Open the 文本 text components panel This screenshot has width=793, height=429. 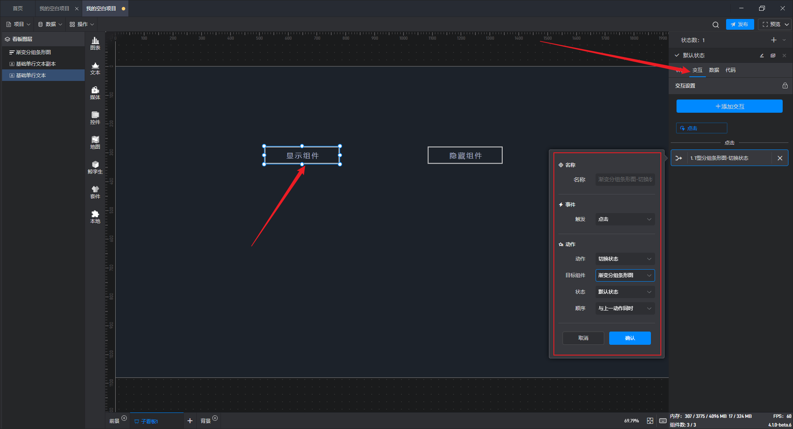95,68
